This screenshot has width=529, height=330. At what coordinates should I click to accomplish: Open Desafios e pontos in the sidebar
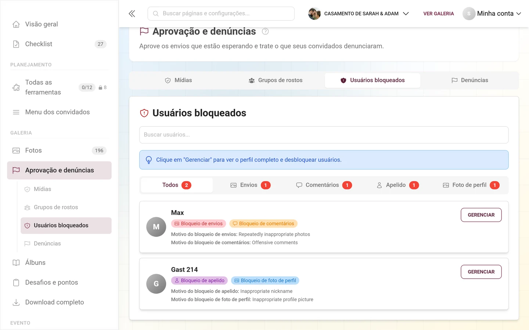pos(59,283)
